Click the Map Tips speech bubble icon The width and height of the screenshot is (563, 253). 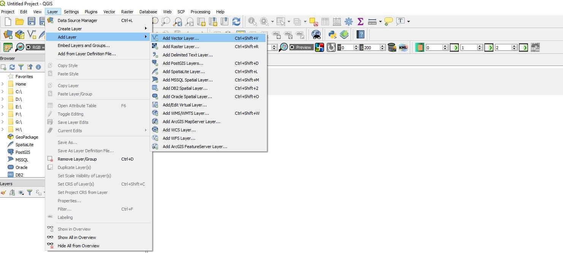pyautogui.click(x=388, y=21)
